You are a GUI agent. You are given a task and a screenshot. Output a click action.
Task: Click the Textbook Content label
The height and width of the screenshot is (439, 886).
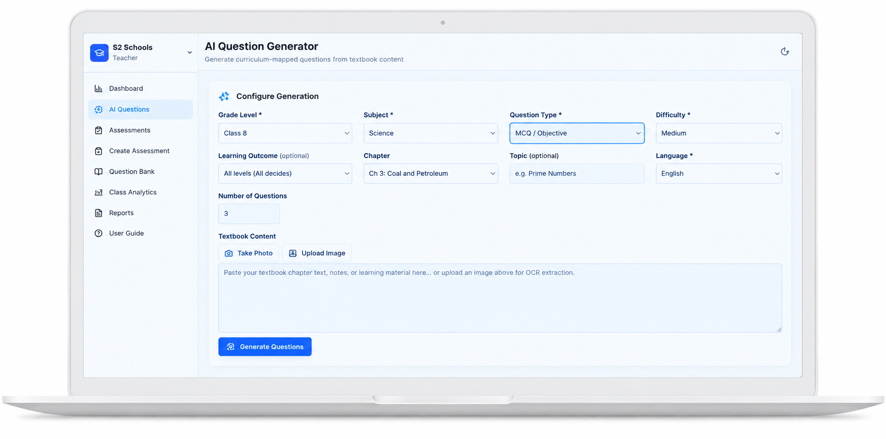[247, 236]
